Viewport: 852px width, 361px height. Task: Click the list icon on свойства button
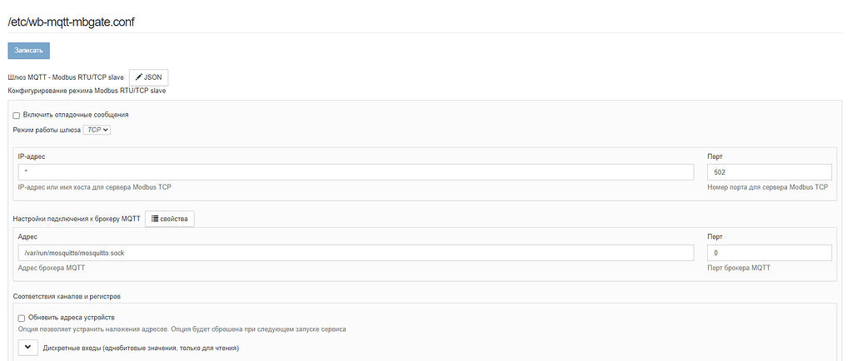156,219
